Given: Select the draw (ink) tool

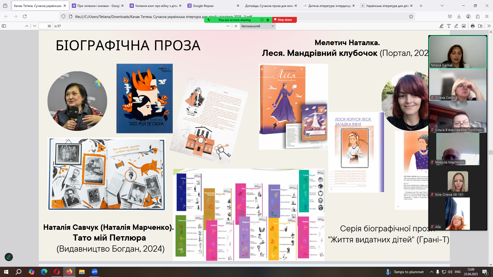Looking at the screenshot, I should click(456, 26).
